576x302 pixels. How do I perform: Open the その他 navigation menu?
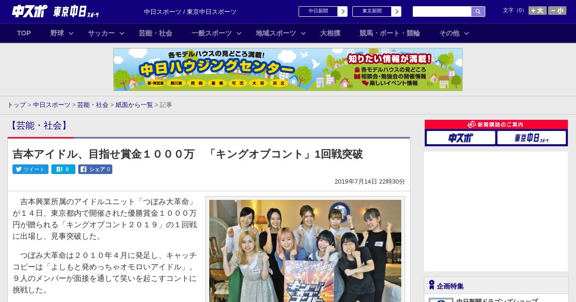(x=449, y=33)
